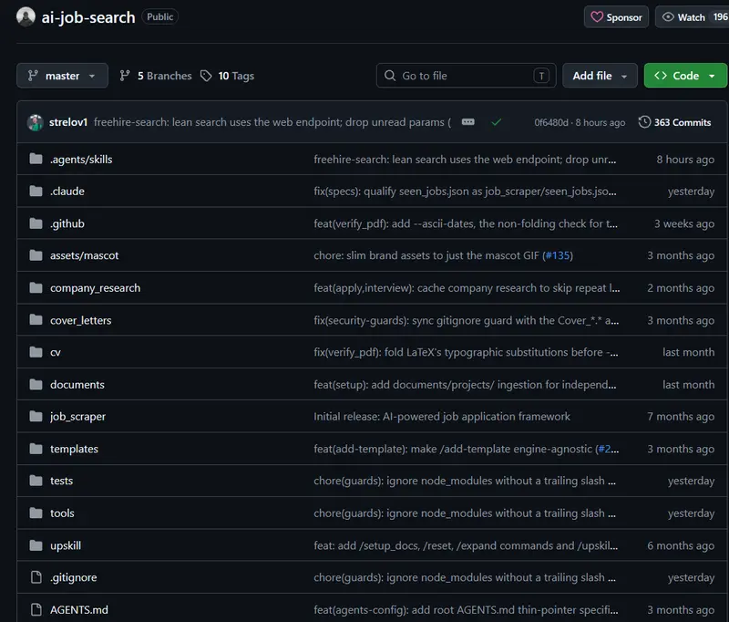The width and height of the screenshot is (729, 622).
Task: Open commit hash 0f6480d
Action: tap(551, 122)
